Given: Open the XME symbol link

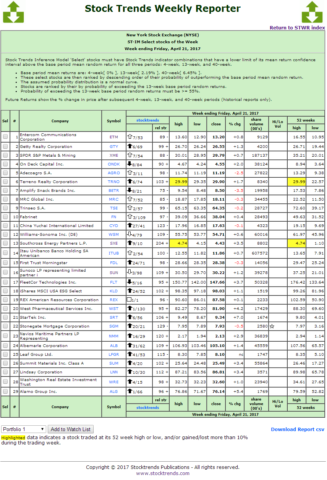Looking at the screenshot, I should pyautogui.click(x=114, y=156).
